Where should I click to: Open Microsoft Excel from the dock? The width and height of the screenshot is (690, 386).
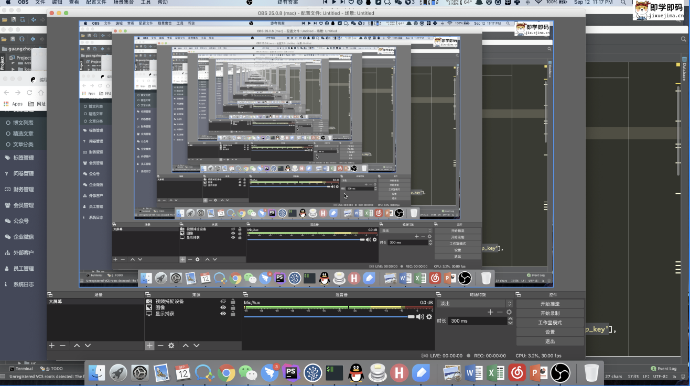(x=495, y=373)
